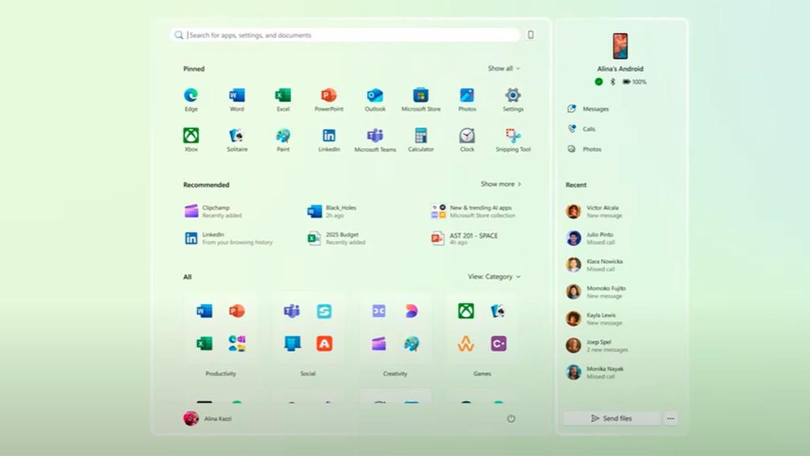Open Clipchamp inside the Creativity category
The width and height of the screenshot is (810, 456).
click(x=379, y=344)
